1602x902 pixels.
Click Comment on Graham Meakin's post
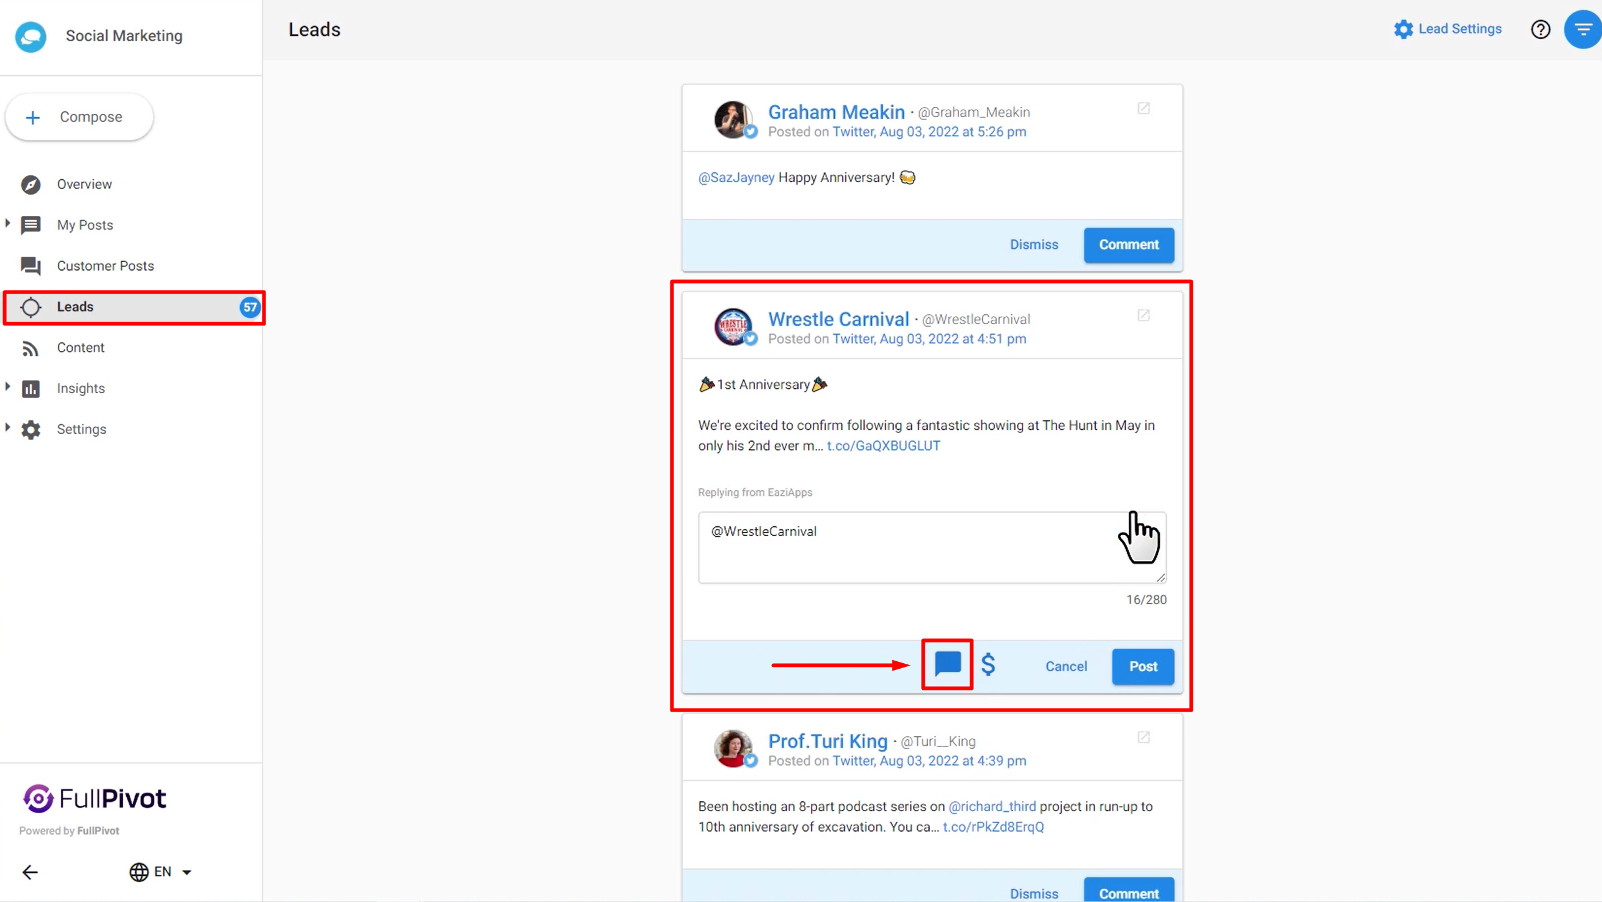click(1129, 245)
